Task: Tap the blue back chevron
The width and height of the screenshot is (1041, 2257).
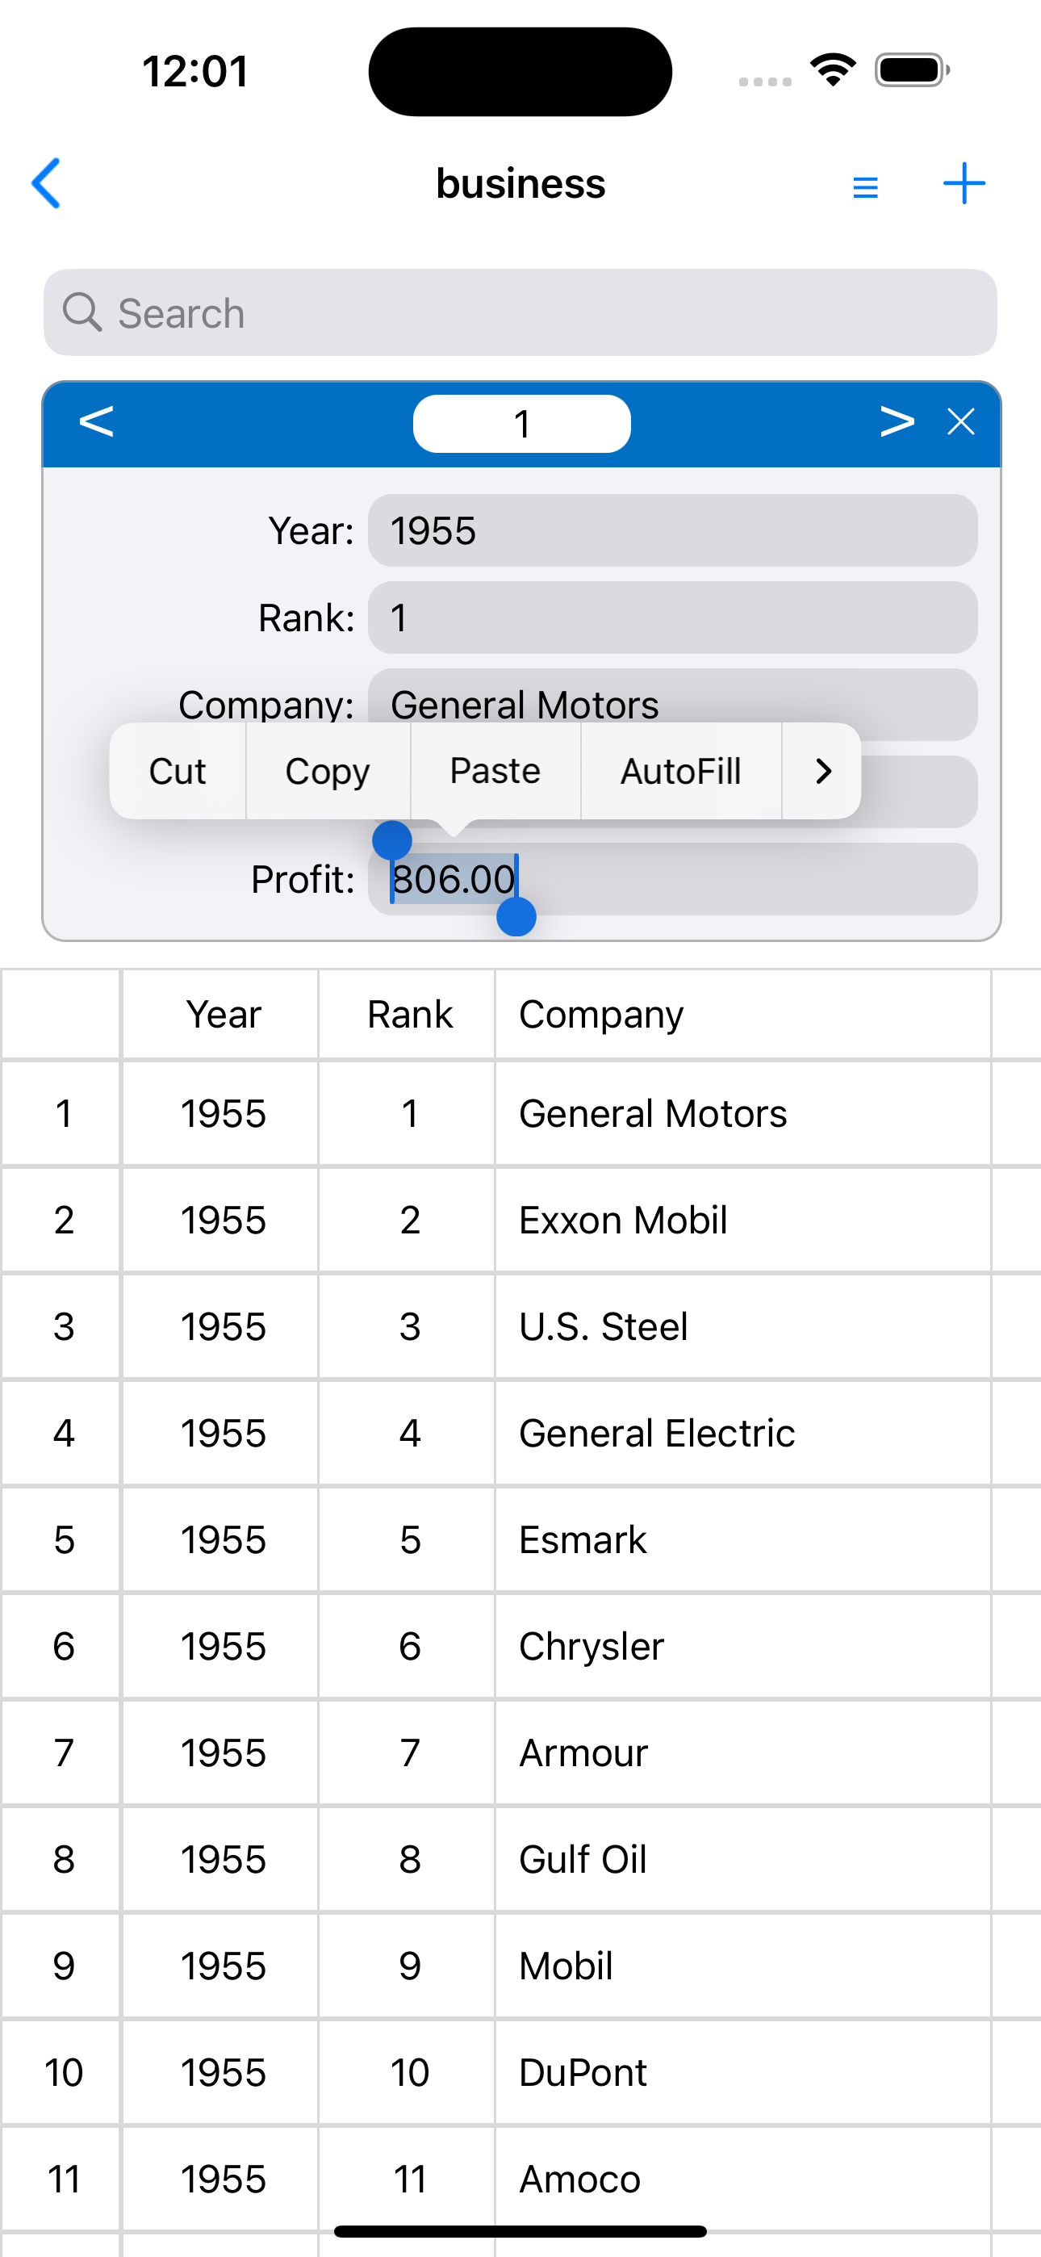Action: click(47, 183)
